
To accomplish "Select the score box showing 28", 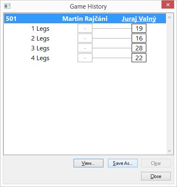I will click(139, 48).
